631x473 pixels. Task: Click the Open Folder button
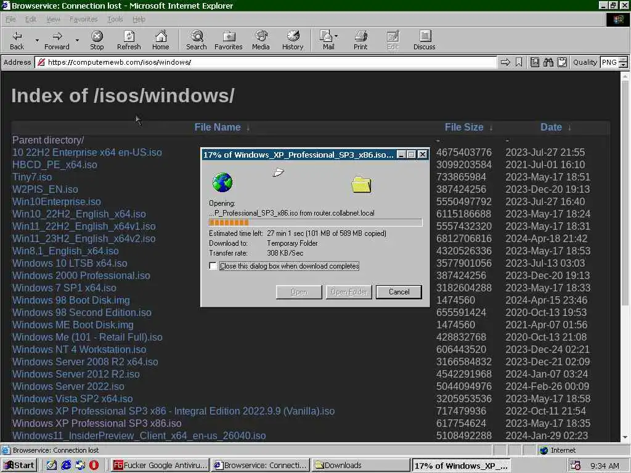(x=349, y=292)
